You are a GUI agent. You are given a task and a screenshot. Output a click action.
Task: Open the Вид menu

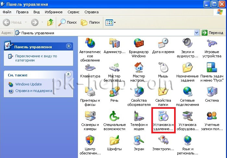click(36, 12)
